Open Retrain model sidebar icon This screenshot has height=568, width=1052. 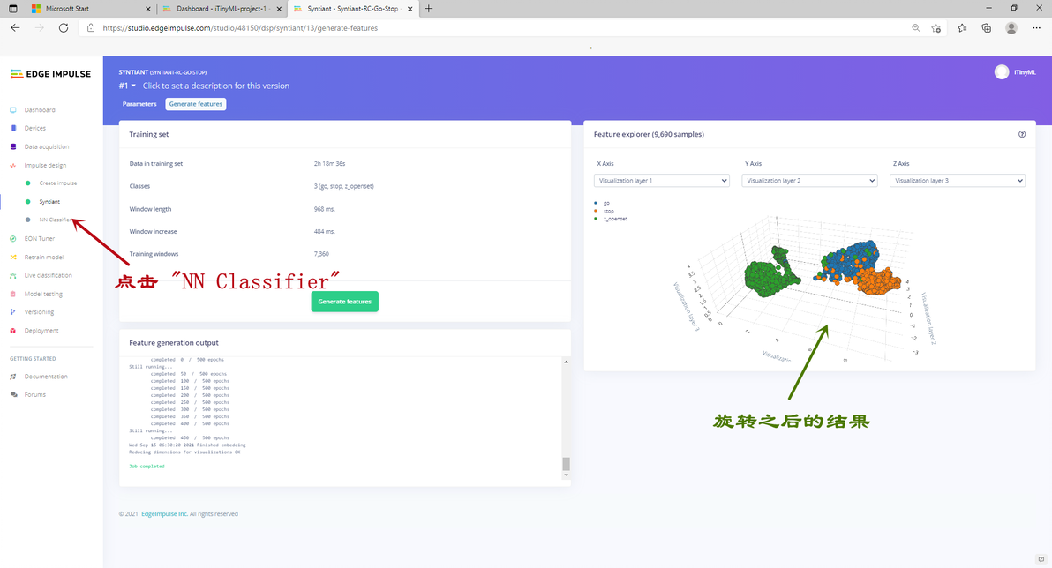pyautogui.click(x=13, y=257)
